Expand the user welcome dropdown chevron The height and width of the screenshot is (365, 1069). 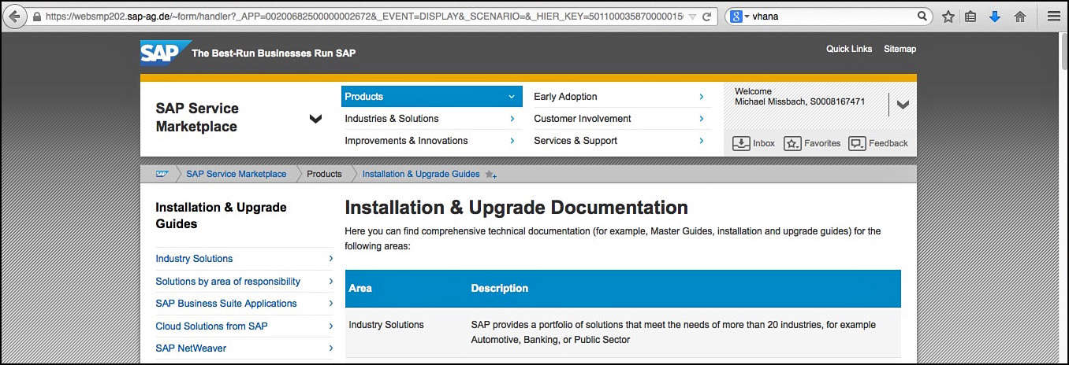click(x=903, y=105)
